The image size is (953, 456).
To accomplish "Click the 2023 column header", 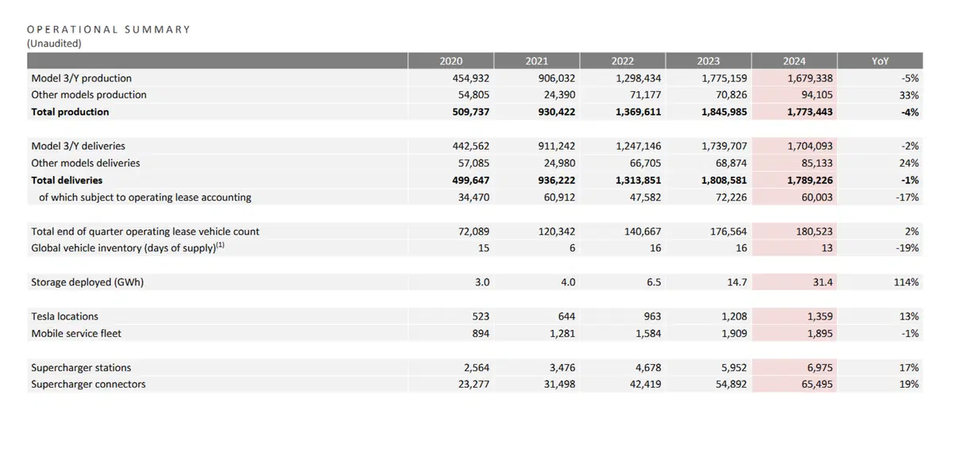I will [708, 61].
